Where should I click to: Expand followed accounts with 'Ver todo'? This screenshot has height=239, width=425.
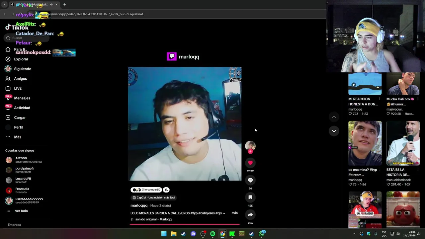[x=21, y=211]
